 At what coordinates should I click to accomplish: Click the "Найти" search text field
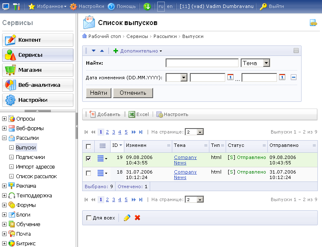coord(202,63)
